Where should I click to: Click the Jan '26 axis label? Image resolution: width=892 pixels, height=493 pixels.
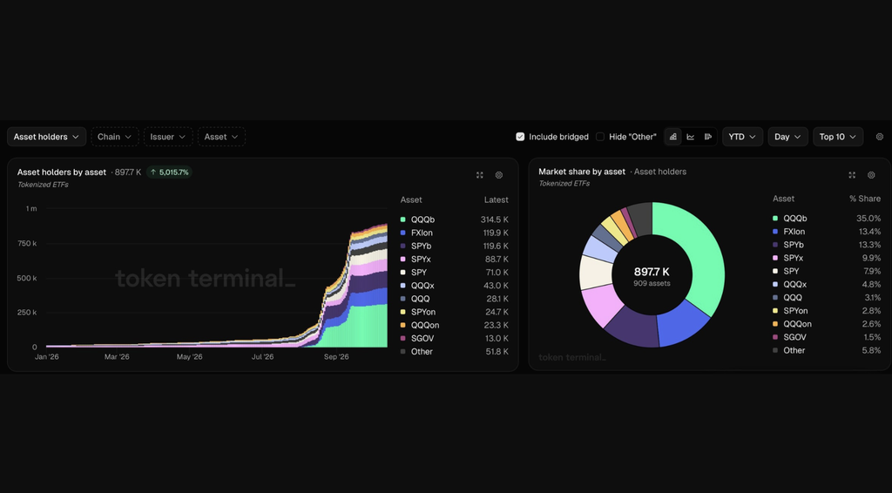click(47, 357)
